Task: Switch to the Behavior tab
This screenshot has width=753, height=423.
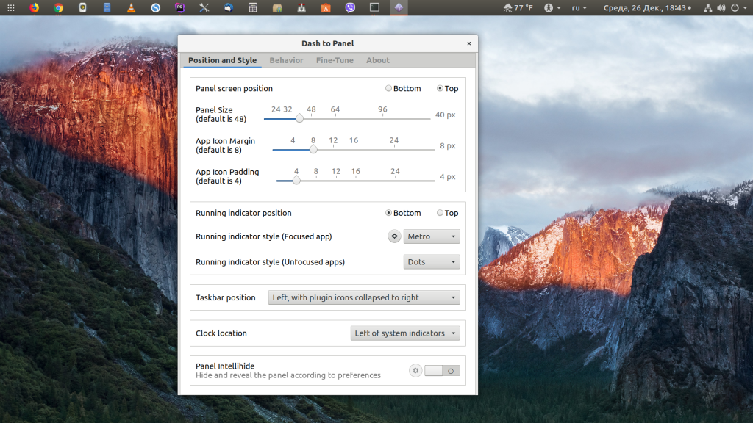Action: click(286, 60)
